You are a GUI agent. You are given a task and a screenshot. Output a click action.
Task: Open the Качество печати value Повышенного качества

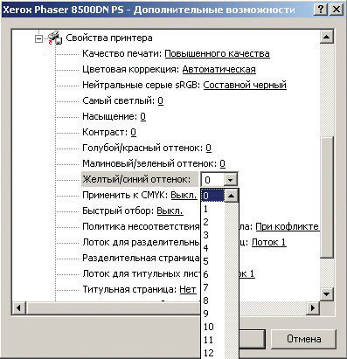point(217,53)
